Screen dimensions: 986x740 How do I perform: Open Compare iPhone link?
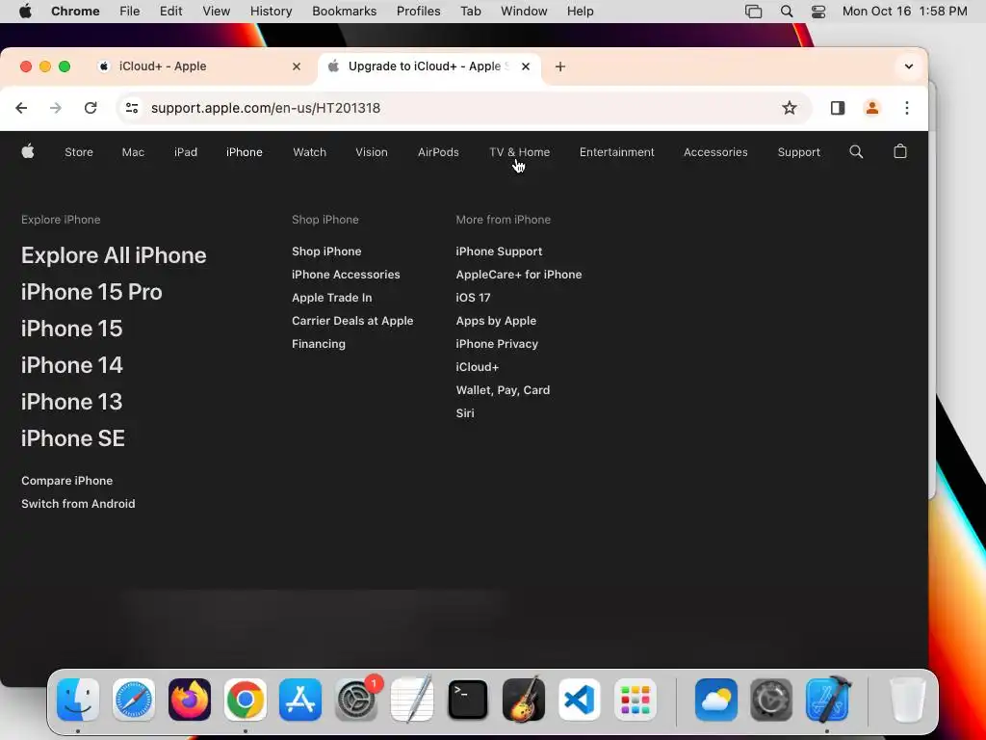click(x=67, y=481)
